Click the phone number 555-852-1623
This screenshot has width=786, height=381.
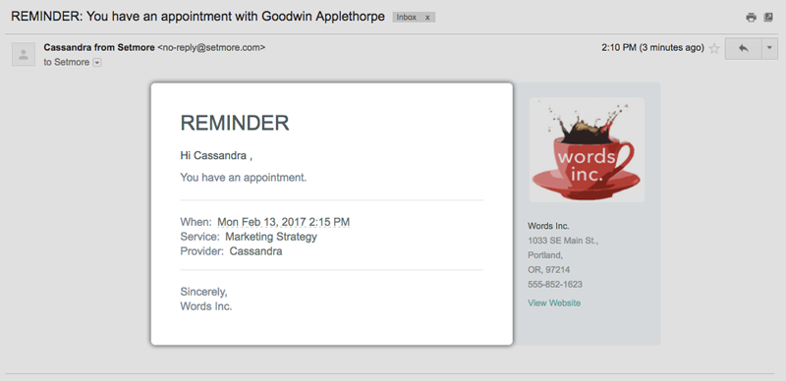[555, 284]
